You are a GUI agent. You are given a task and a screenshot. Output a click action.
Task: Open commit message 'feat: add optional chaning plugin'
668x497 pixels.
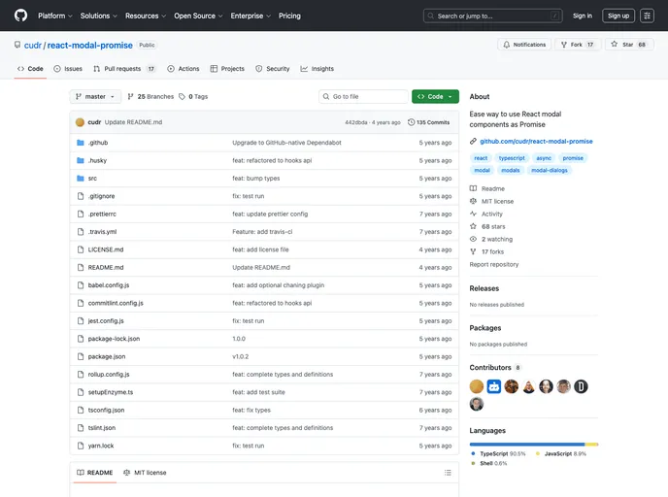coord(279,285)
